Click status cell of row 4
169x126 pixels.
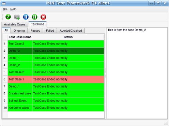pos(68,65)
